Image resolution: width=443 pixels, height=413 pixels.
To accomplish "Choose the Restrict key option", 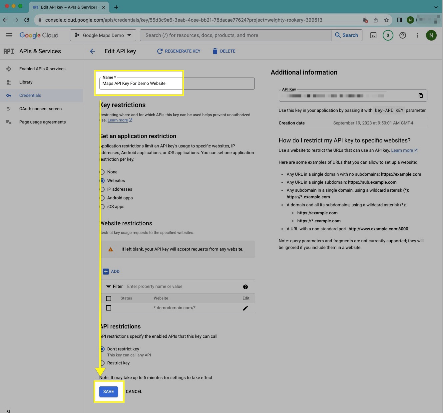I will point(102,363).
